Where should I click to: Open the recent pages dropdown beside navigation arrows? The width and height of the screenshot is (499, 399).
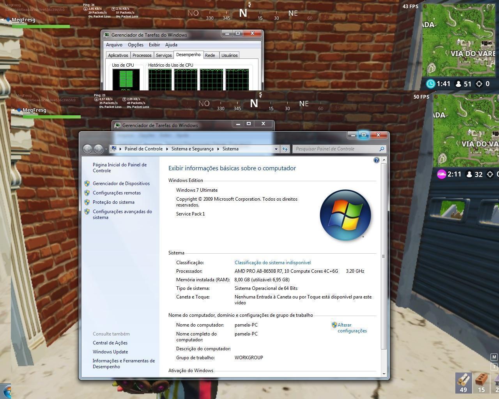[106, 149]
